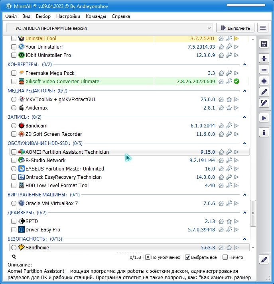Click the info icon in right sidebar
This screenshot has width=274, height=284.
[264, 132]
